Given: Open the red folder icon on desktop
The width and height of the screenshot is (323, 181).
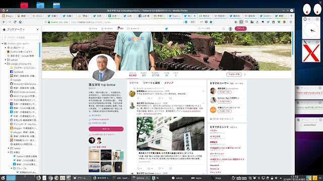Looking at the screenshot, I should coord(24,5).
